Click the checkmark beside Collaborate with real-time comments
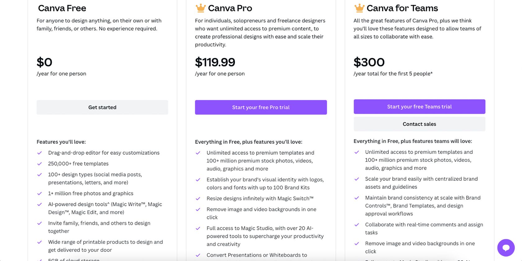This screenshot has width=522, height=261. (357, 225)
